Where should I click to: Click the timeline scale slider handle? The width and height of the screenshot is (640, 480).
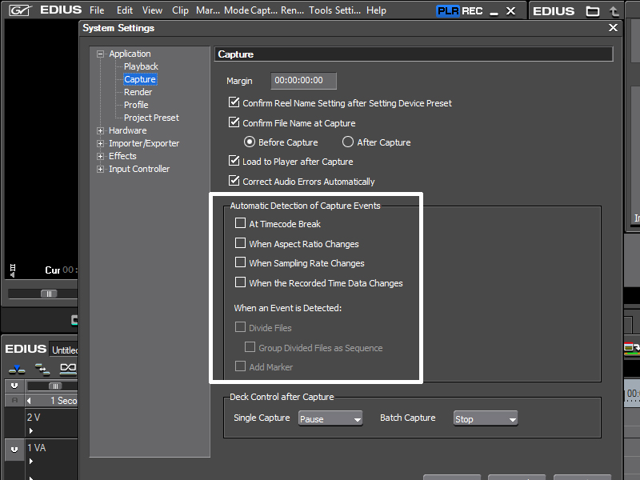[x=55, y=386]
